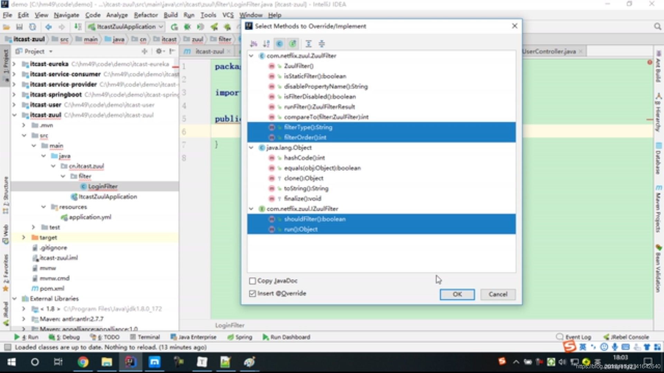The image size is (664, 373).
Task: Open Search Everywhere magnifier icon
Action: pos(657,27)
